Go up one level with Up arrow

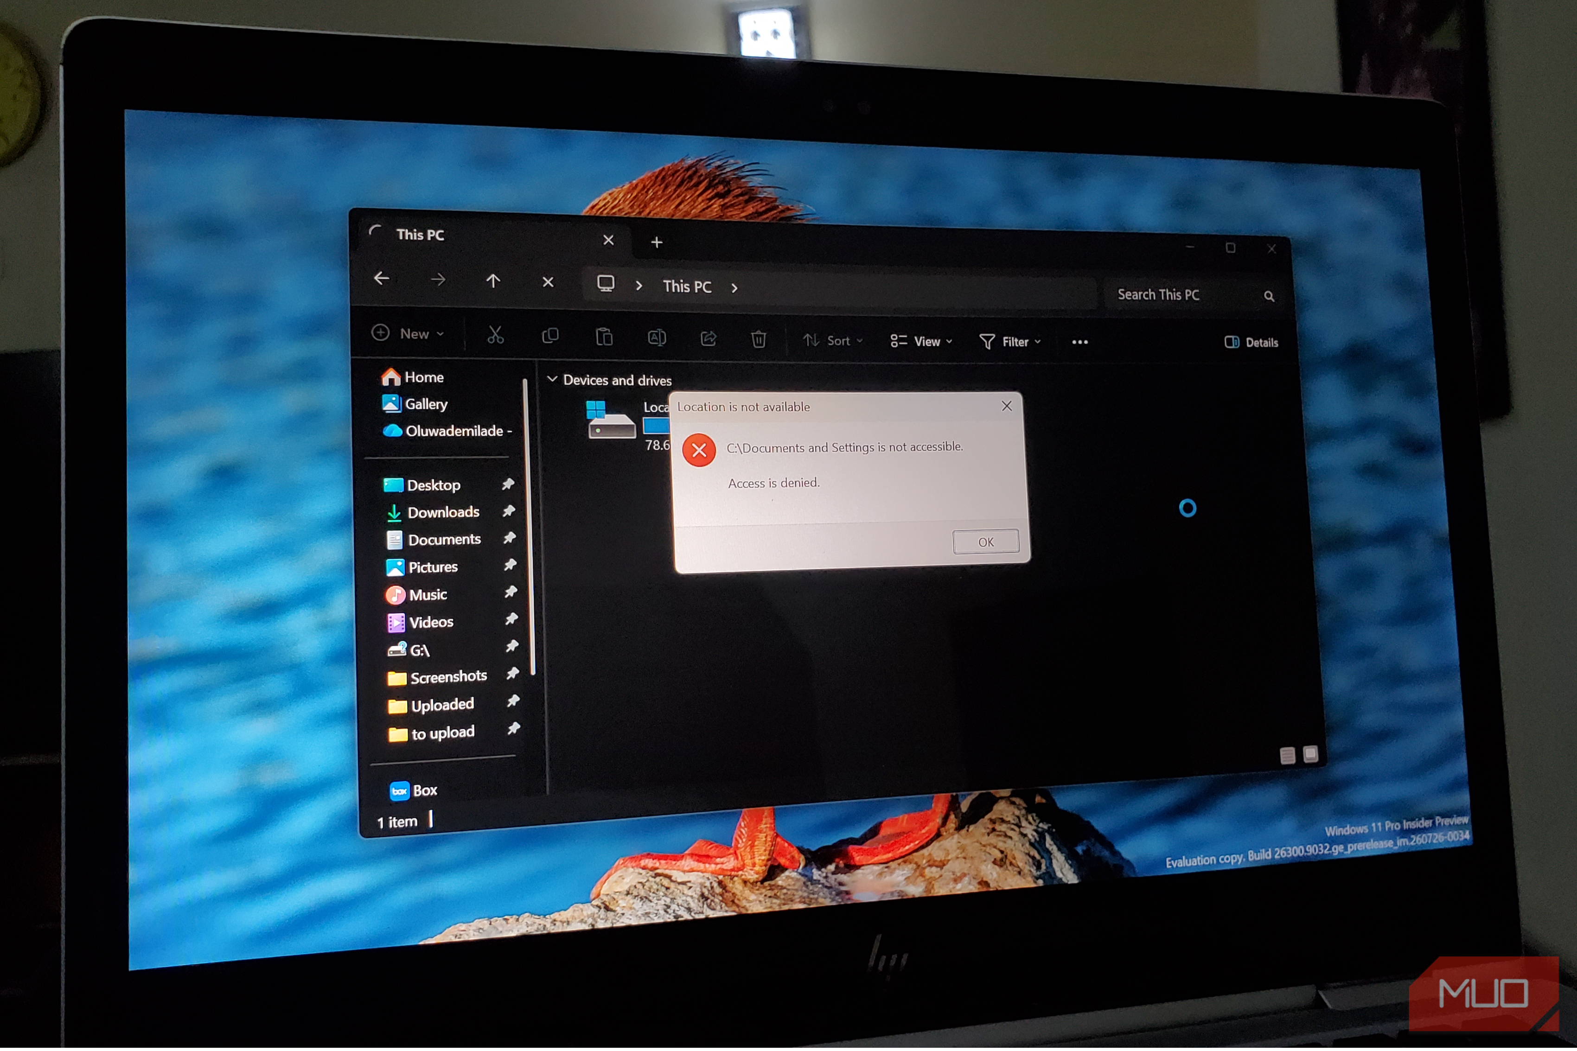(492, 281)
